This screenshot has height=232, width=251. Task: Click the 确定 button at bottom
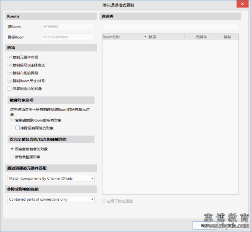pos(205,225)
